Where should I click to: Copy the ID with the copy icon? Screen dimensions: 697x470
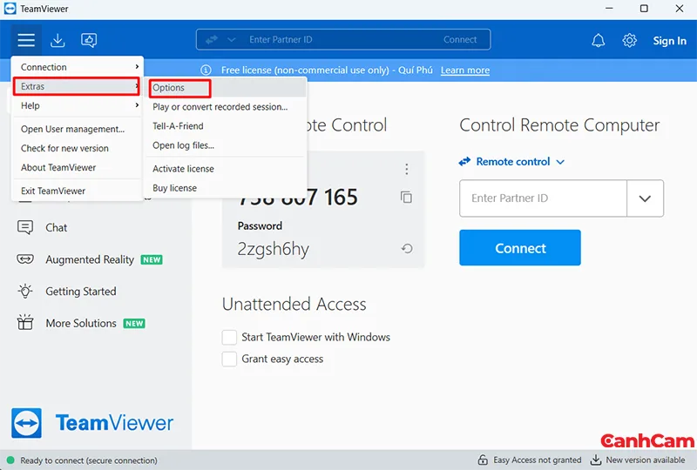point(406,197)
